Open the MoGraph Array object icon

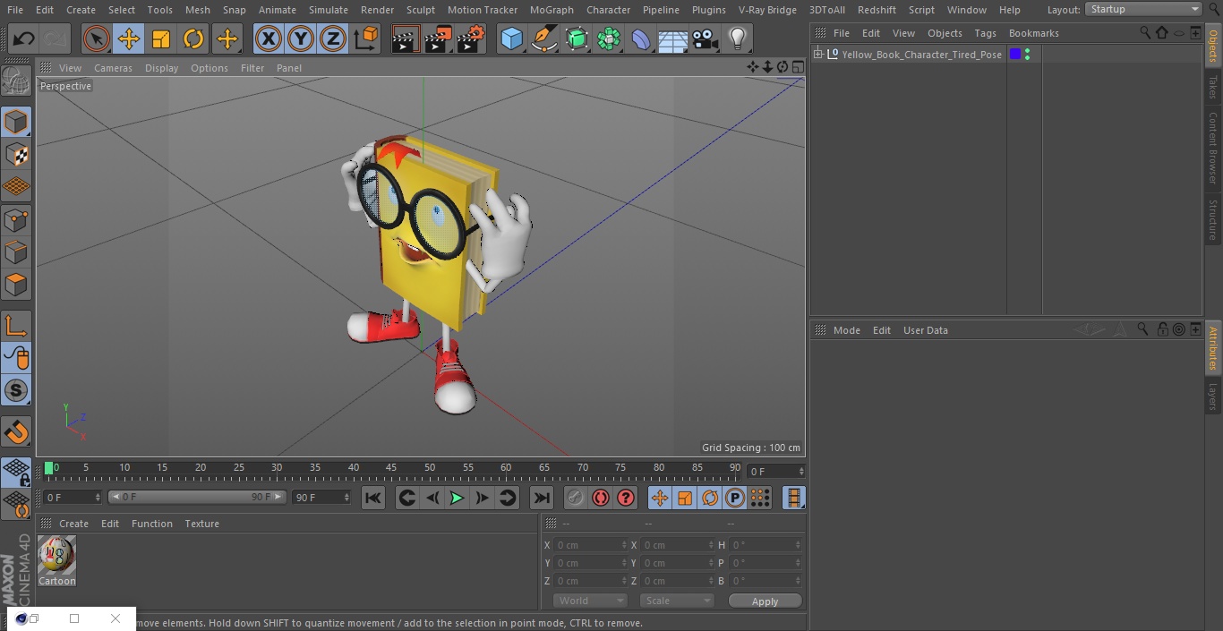[x=609, y=38]
